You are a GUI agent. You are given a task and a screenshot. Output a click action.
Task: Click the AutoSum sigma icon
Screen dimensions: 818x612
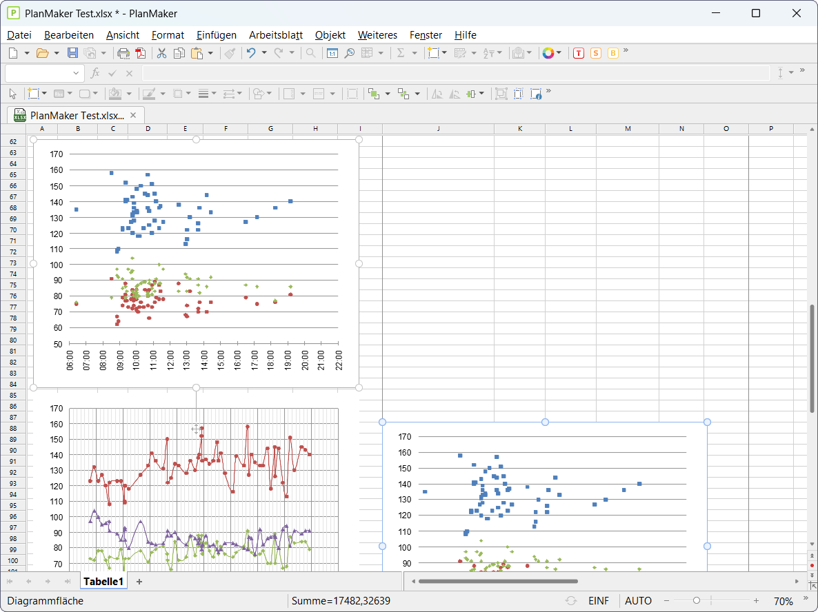pyautogui.click(x=401, y=53)
